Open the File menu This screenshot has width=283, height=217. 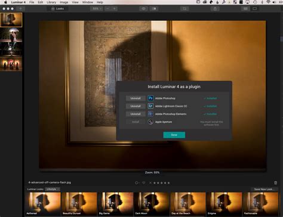[x=32, y=2]
